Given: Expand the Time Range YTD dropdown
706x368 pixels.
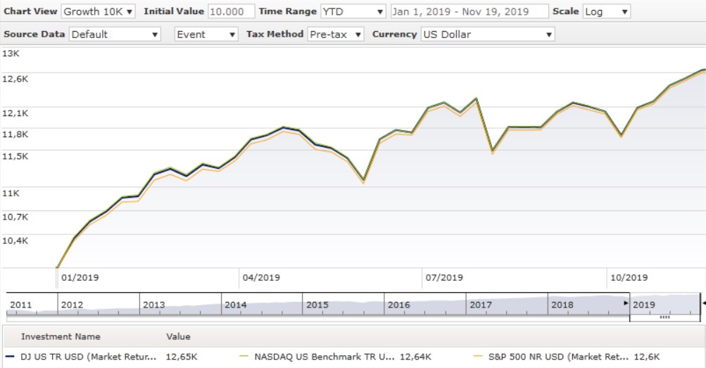Looking at the screenshot, I should tap(353, 11).
